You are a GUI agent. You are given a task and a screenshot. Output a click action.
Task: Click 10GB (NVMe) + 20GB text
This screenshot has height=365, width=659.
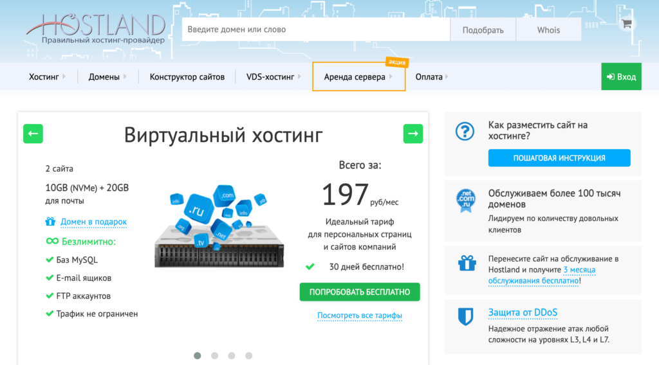[x=87, y=188]
